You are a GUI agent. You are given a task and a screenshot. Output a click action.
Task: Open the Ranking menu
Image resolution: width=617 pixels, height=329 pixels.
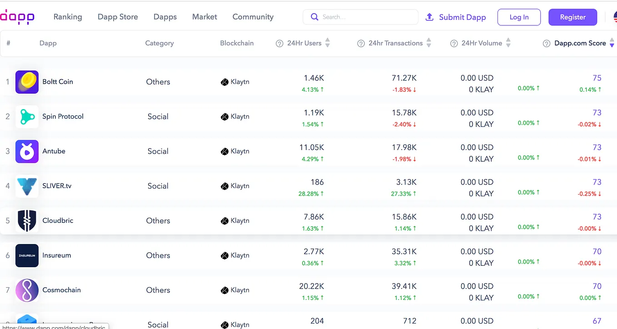click(x=68, y=17)
